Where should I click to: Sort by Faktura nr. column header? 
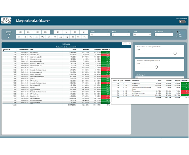[7, 49]
